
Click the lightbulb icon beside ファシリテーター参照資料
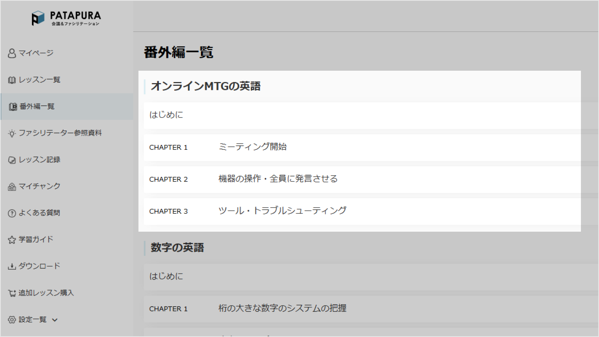pos(12,134)
